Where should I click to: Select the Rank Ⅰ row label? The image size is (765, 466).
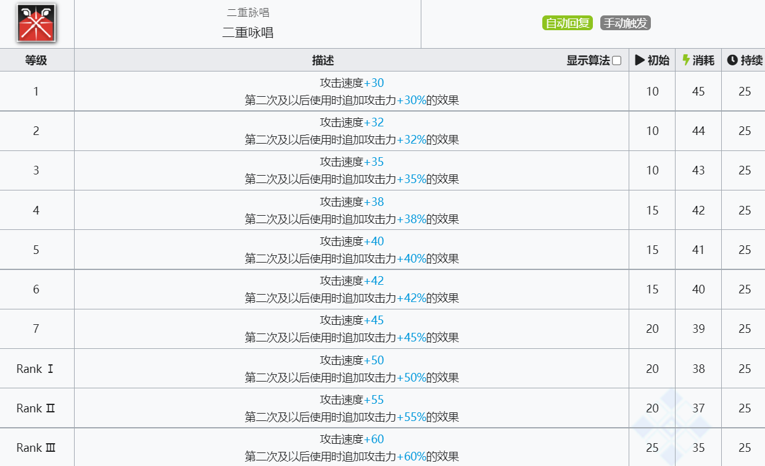point(36,369)
